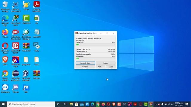Select Google Chrome desktop shortcut

(5, 76)
